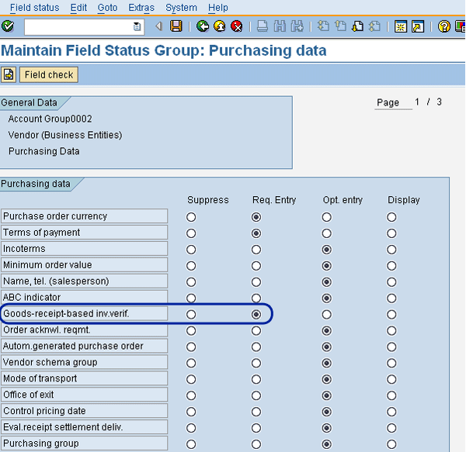Select Opt. entry for Goods-receipt-based inv.verif.
Image resolution: width=466 pixels, height=452 pixels.
point(326,314)
